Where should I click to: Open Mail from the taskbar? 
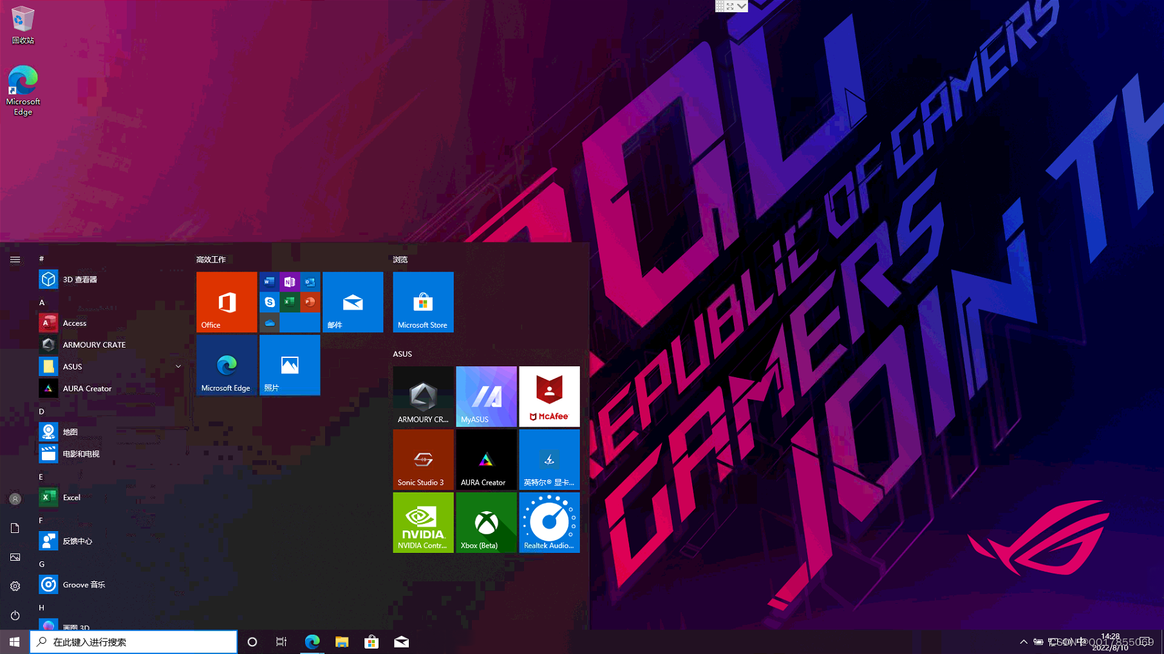pos(402,642)
